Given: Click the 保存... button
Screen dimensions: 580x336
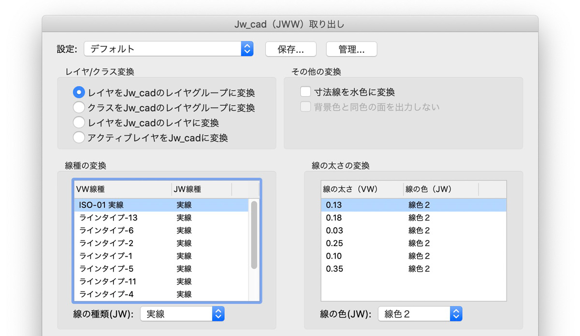Looking at the screenshot, I should click(291, 49).
